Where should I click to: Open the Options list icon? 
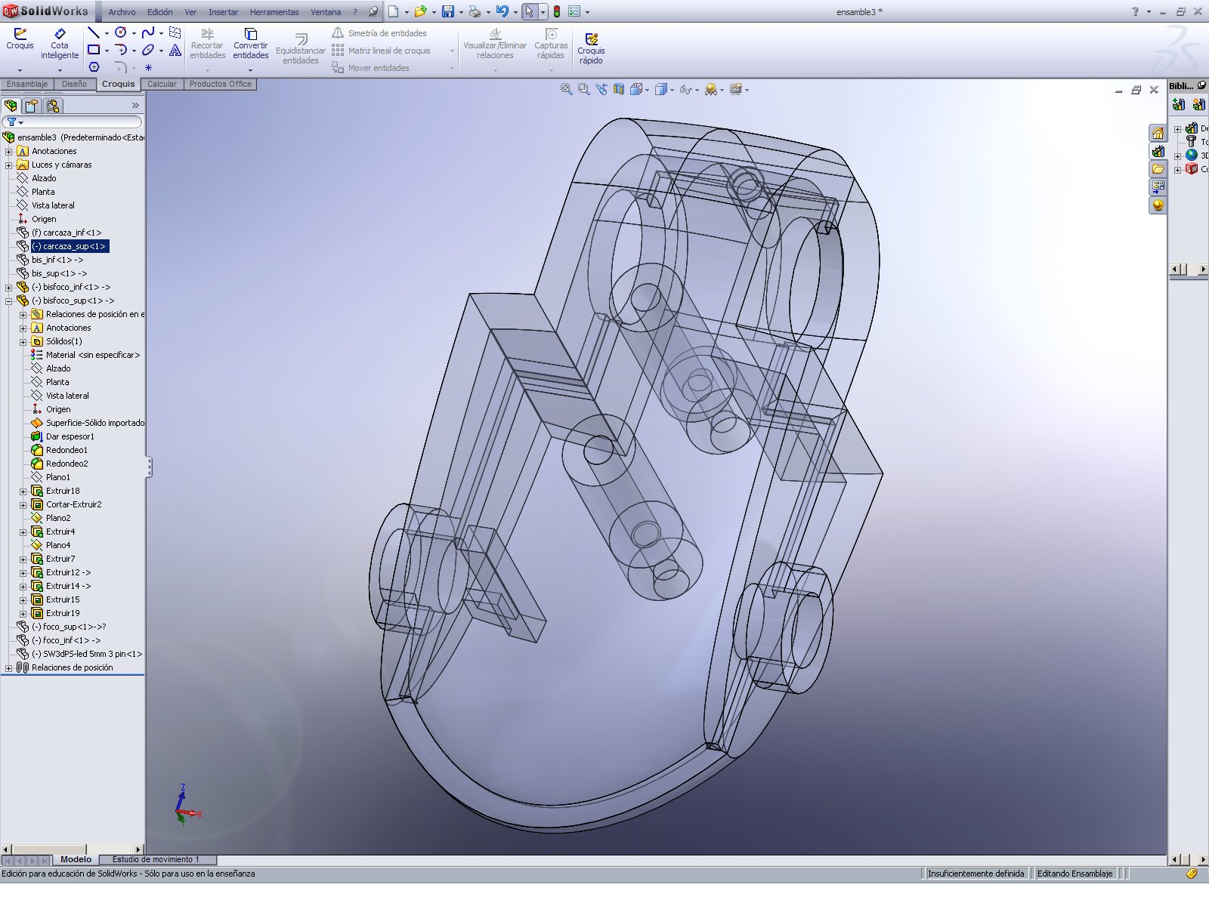coord(574,11)
